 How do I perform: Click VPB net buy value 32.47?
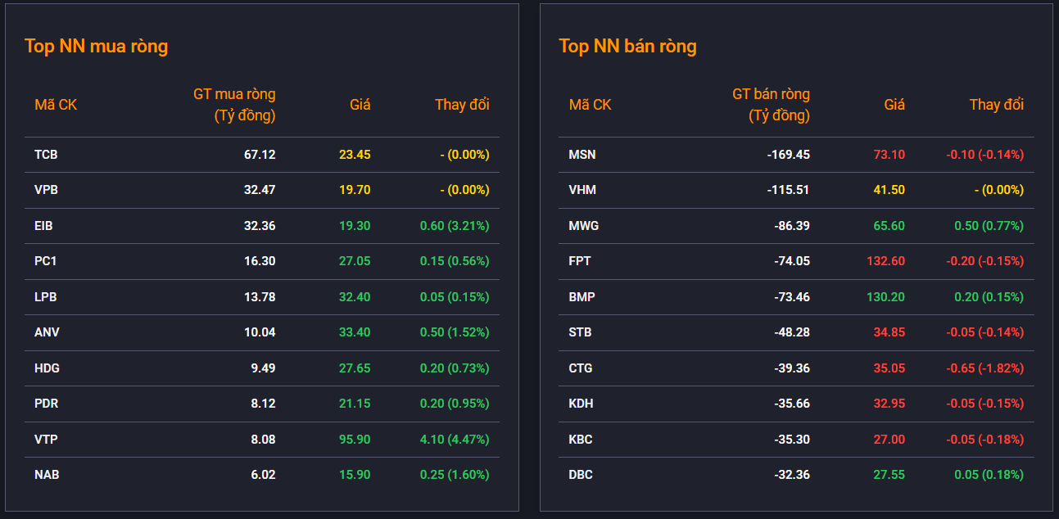click(x=260, y=190)
